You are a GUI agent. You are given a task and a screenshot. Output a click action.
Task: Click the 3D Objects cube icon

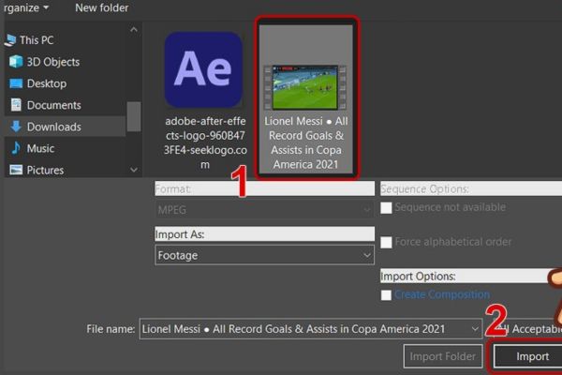(x=16, y=62)
